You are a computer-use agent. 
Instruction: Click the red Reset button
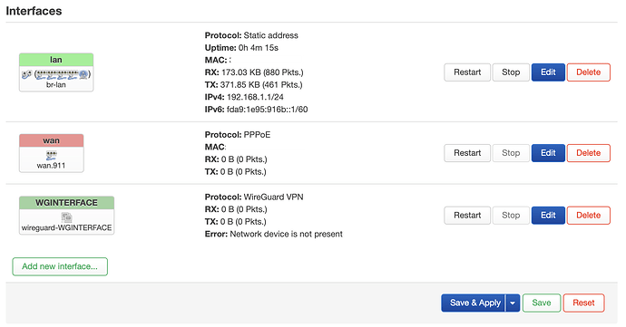pyautogui.click(x=583, y=303)
